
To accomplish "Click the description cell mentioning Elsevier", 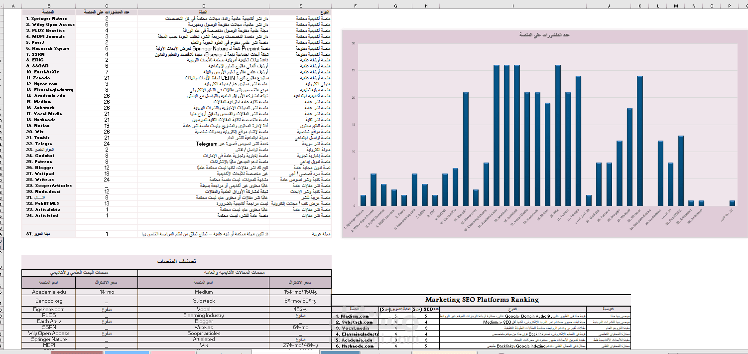I will click(203, 54).
